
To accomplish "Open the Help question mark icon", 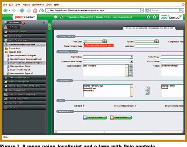I will click(x=154, y=17).
